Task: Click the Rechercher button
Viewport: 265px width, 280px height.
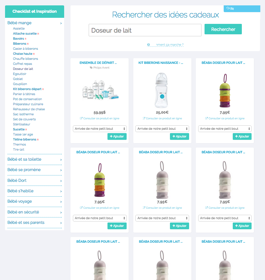Action: click(x=223, y=29)
